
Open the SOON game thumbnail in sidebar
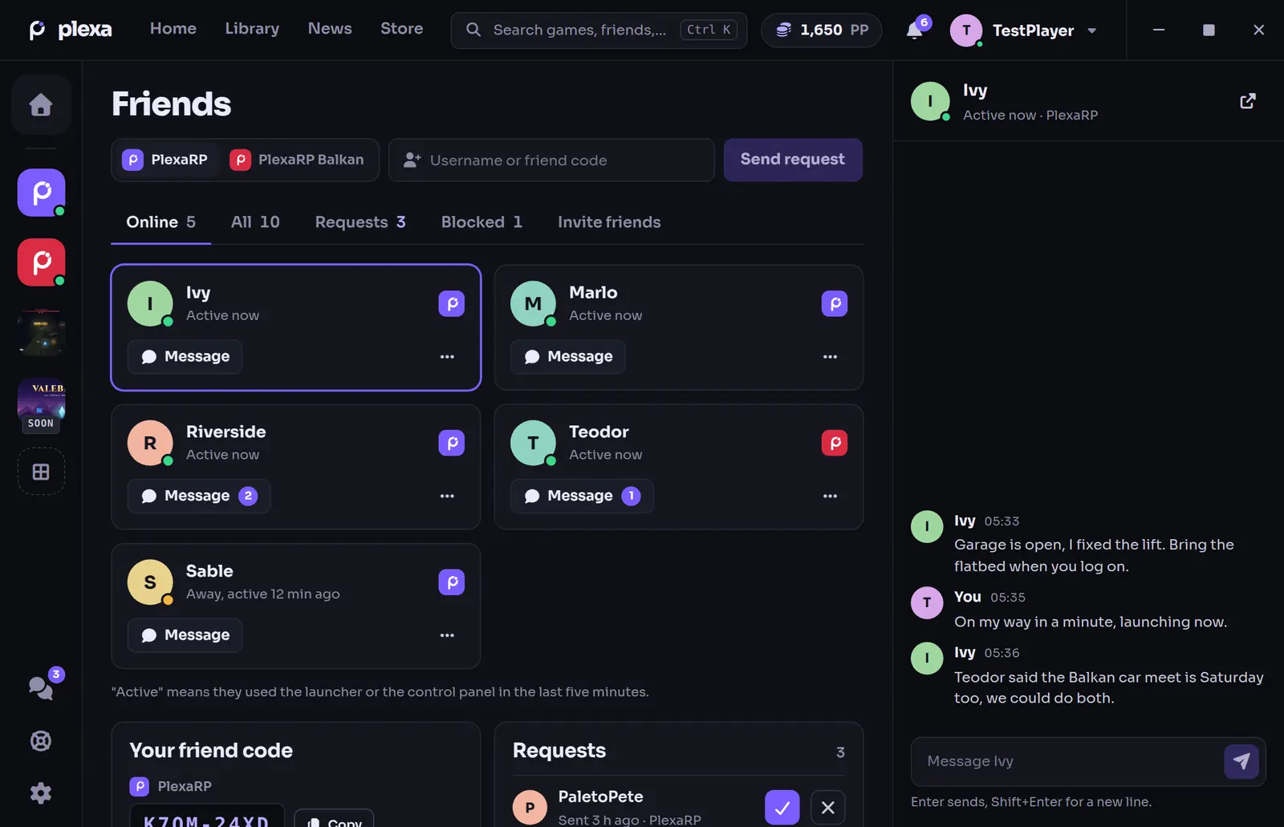click(x=41, y=405)
